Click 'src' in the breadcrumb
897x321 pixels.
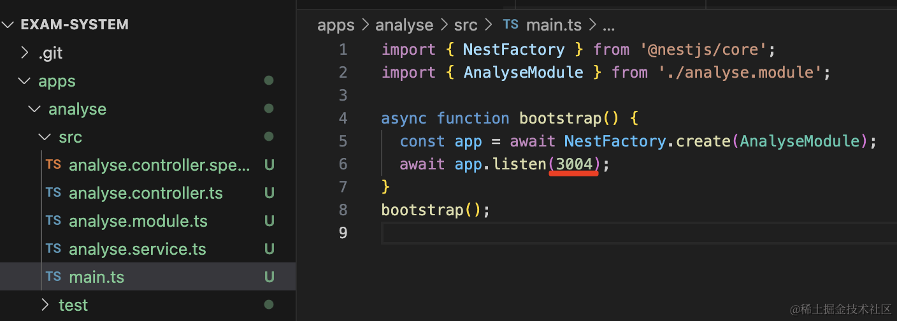465,25
